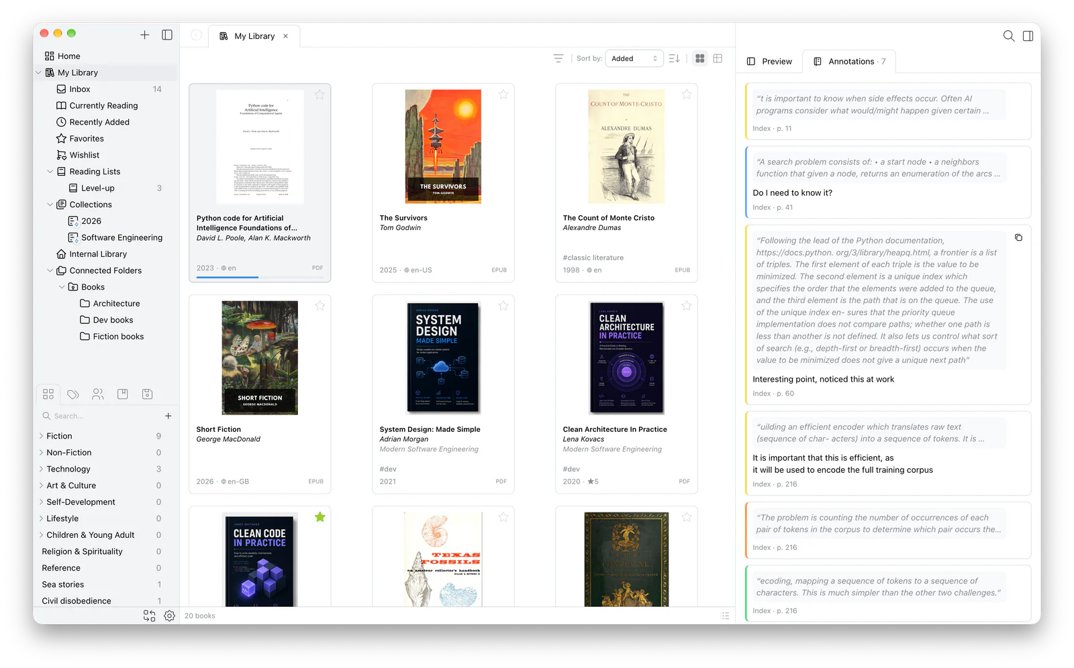Toggle the right sidebar panel icon

pos(1028,36)
